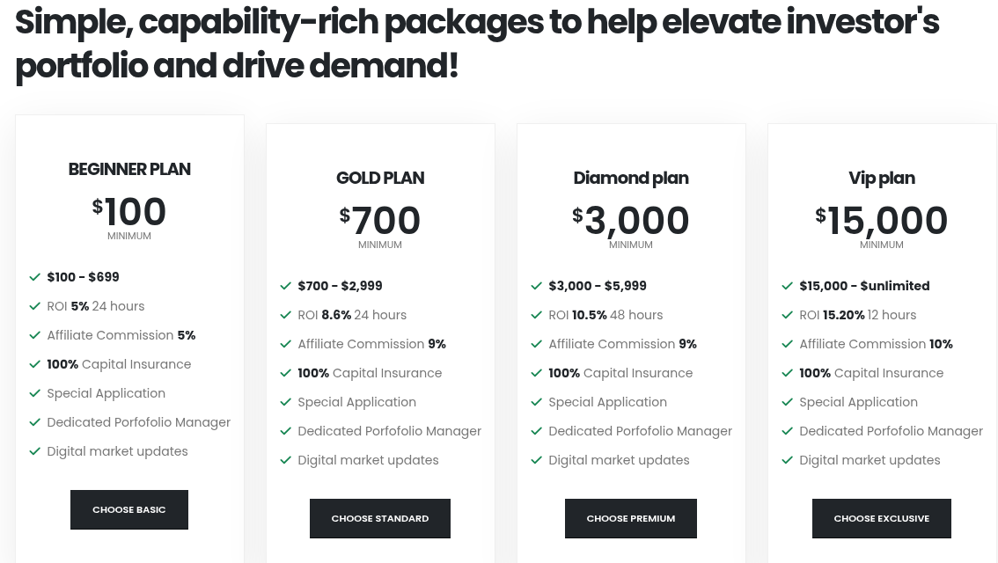Select the Diamond plan heading
The width and height of the screenshot is (998, 563).
(631, 178)
